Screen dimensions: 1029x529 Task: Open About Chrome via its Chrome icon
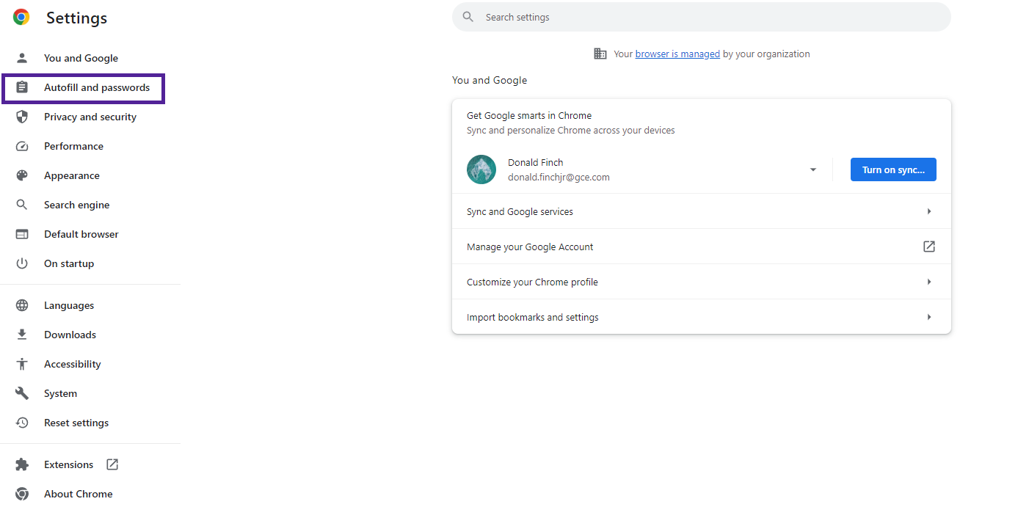22,494
